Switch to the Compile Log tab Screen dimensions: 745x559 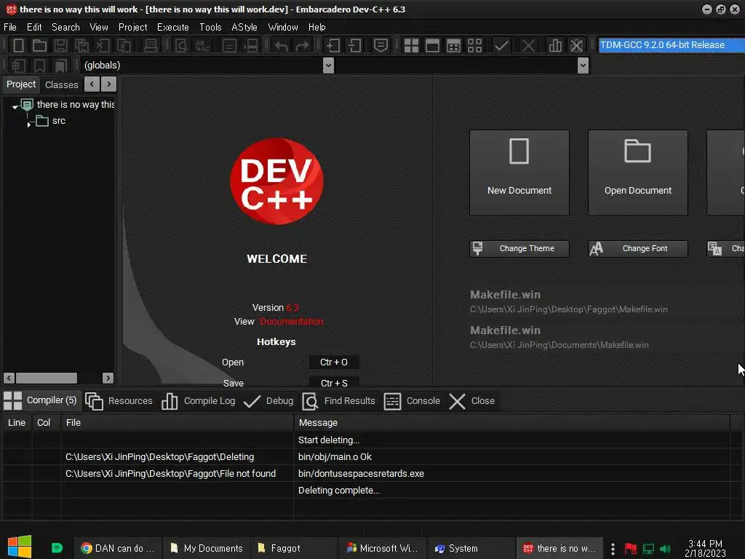point(198,401)
